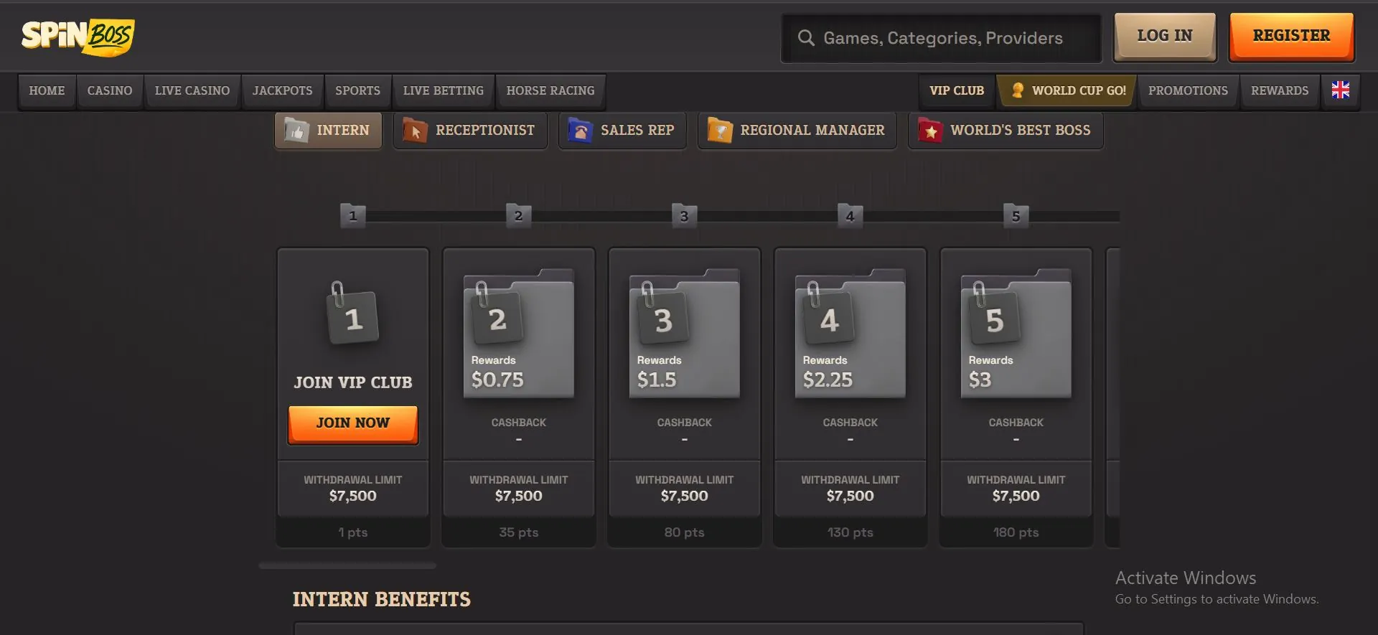Click the level 2 rewards folder
The width and height of the screenshot is (1378, 635).
coord(519,334)
